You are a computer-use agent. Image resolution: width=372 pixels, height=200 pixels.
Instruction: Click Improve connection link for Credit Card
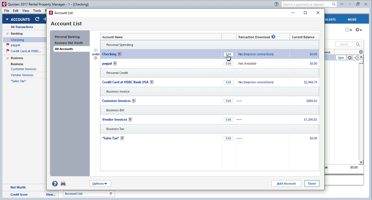pos(259,82)
